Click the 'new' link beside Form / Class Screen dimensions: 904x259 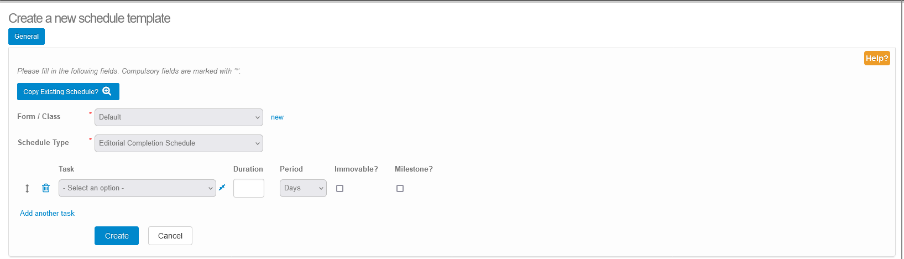pos(277,117)
